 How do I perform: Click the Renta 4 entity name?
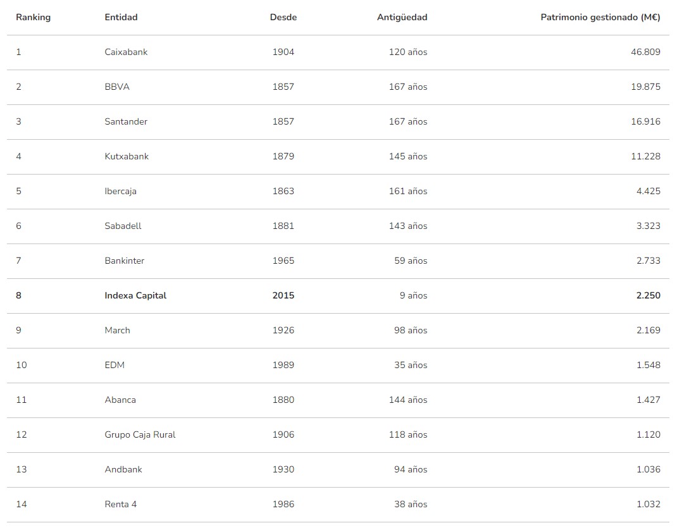pyautogui.click(x=120, y=504)
